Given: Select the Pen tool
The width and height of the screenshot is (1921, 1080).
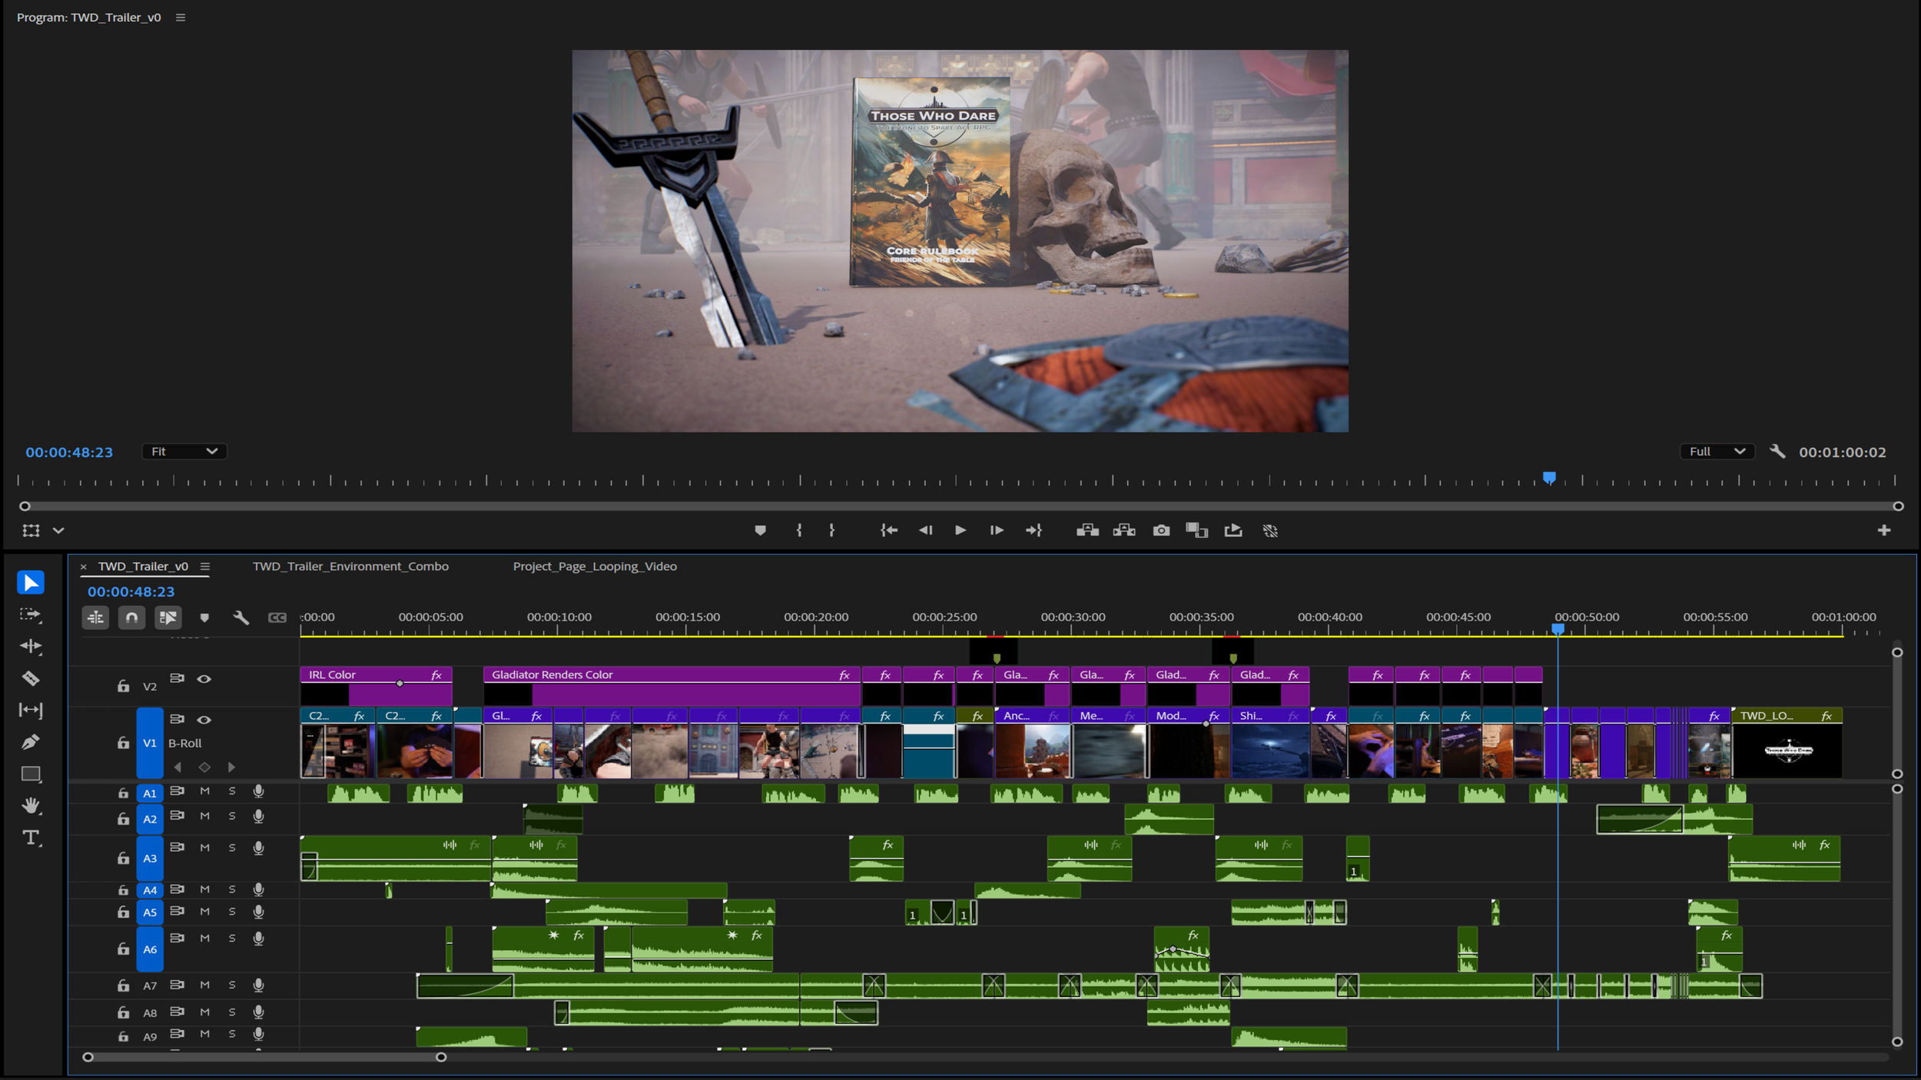Looking at the screenshot, I should pos(31,742).
